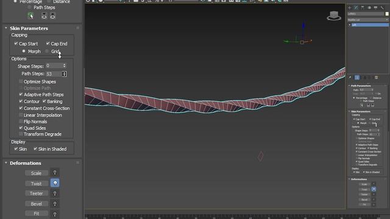This screenshot has height=219, width=390.
Task: Enable Optimize Shapes checkbox in magnified panel
Action: [x=21, y=82]
